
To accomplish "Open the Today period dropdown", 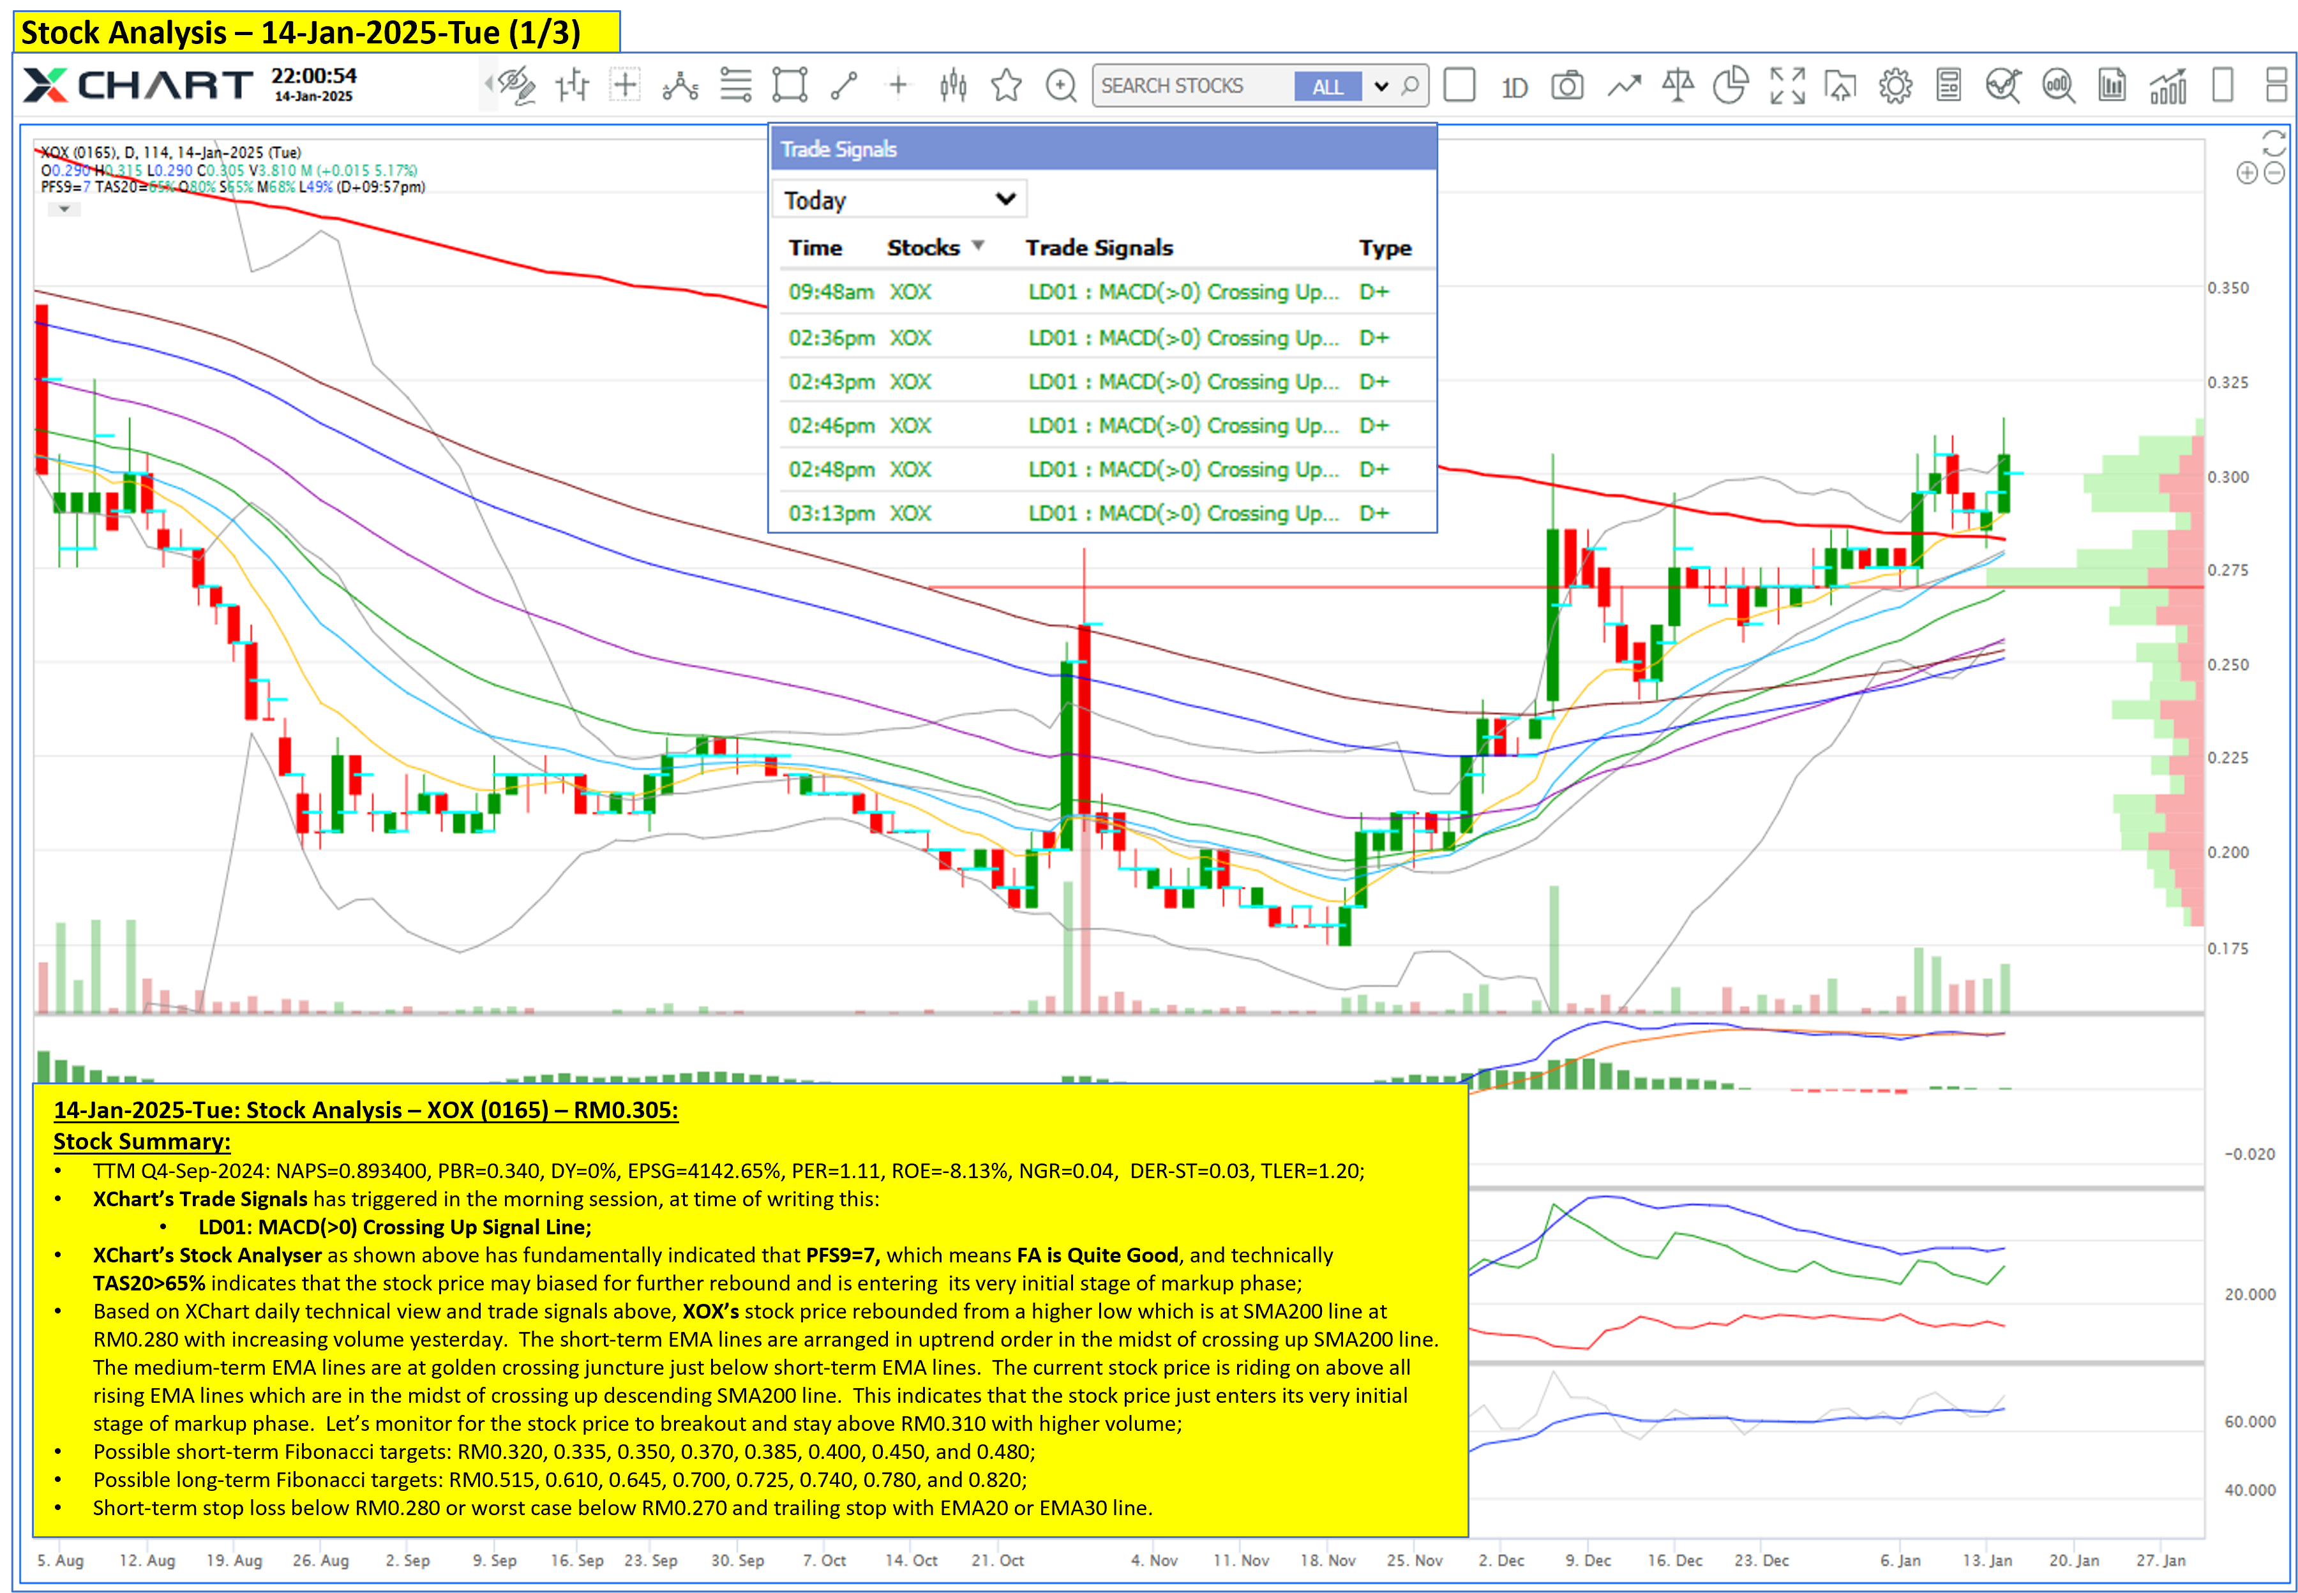I will [x=898, y=200].
